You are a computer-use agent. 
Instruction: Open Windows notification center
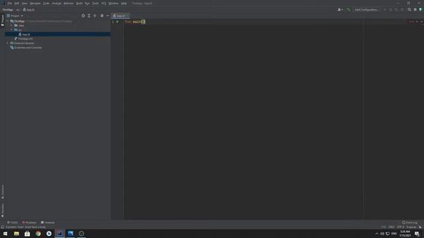(x=417, y=233)
